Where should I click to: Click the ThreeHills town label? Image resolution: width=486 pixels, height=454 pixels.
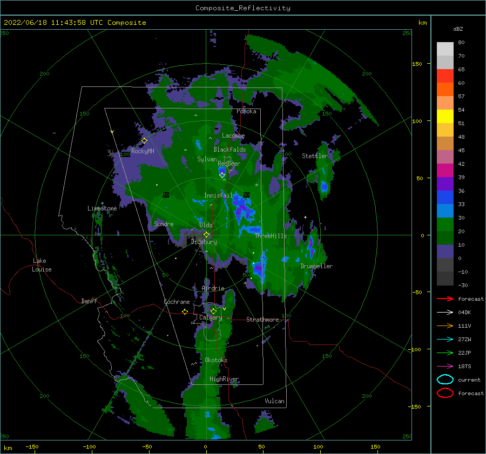click(x=271, y=236)
